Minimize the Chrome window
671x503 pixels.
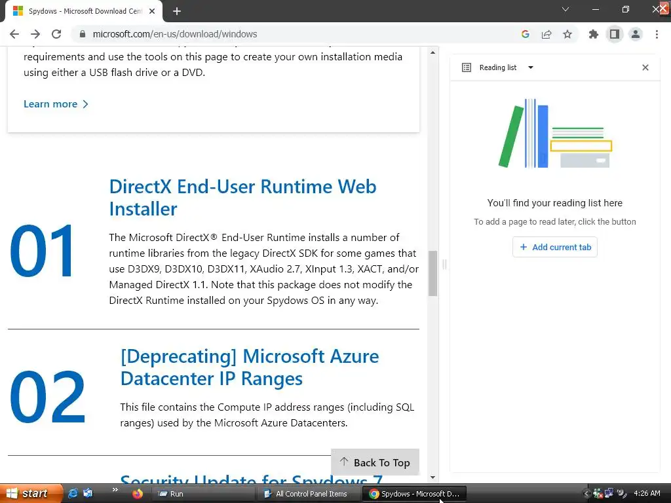(x=595, y=9)
